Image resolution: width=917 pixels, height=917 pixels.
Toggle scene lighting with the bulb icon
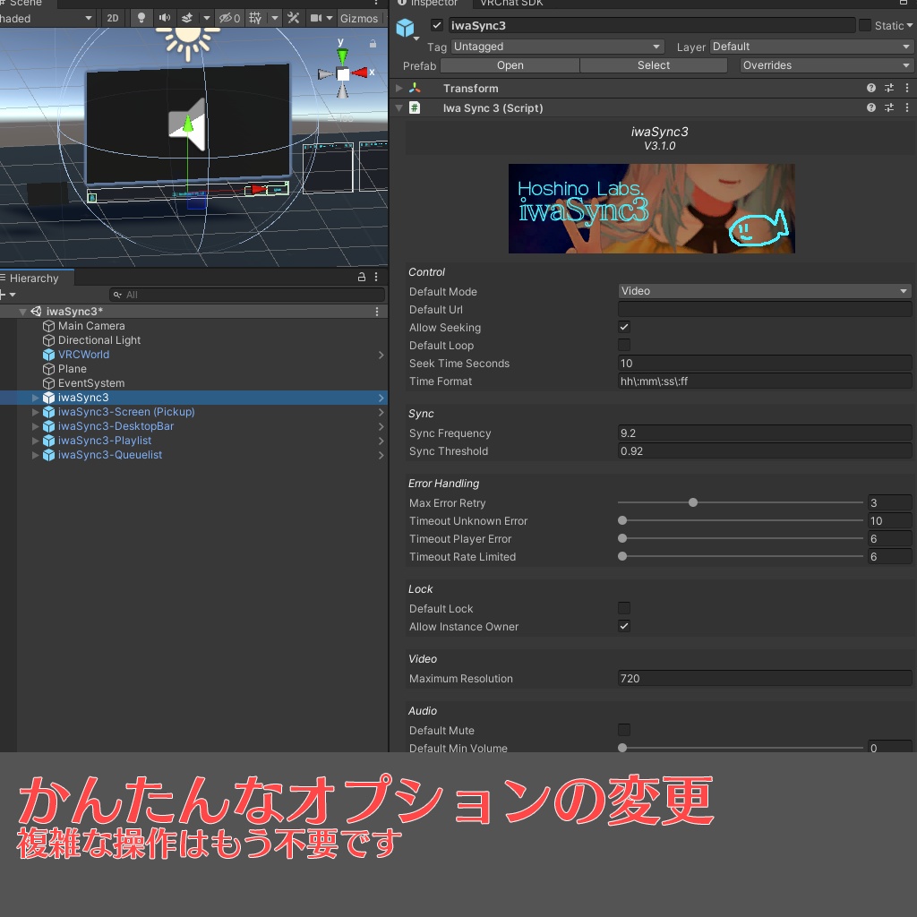point(142,17)
